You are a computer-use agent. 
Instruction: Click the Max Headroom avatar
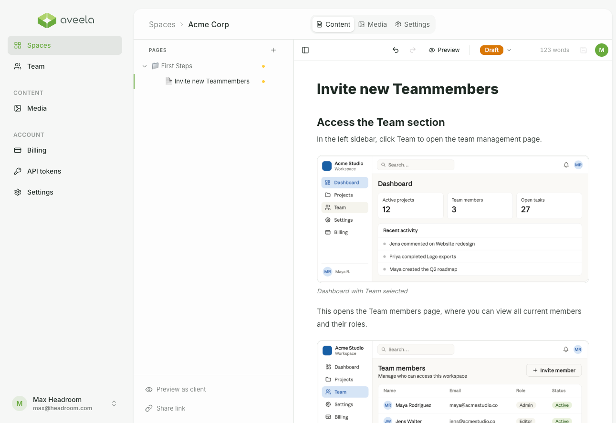(20, 403)
